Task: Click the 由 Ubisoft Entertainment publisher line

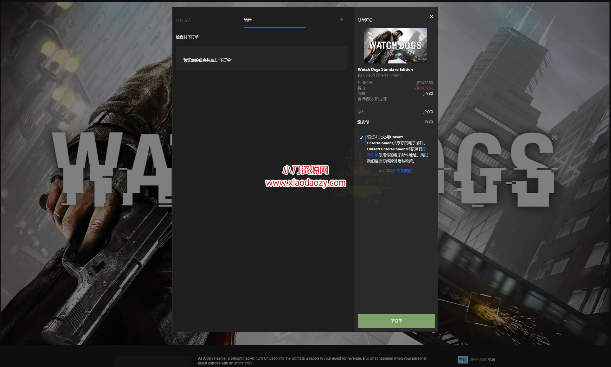Action: [379, 75]
